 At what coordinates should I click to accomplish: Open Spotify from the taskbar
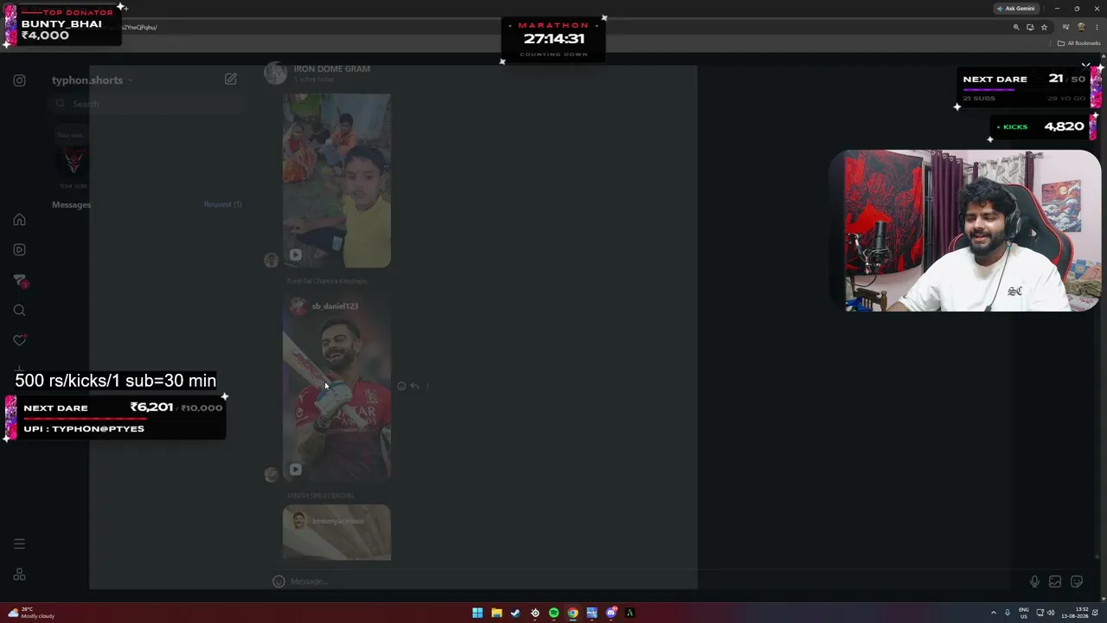553,613
